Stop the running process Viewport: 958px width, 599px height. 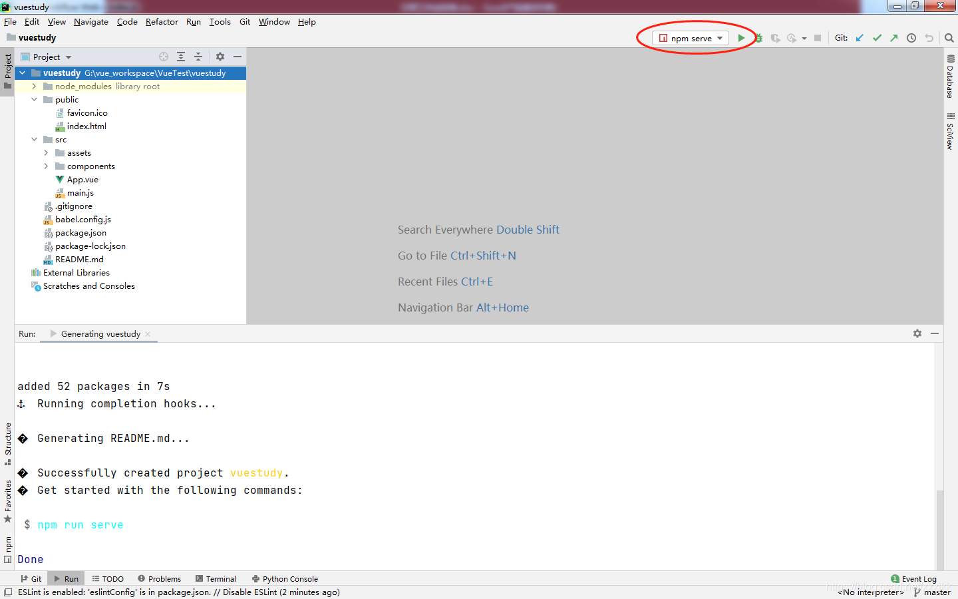click(818, 38)
